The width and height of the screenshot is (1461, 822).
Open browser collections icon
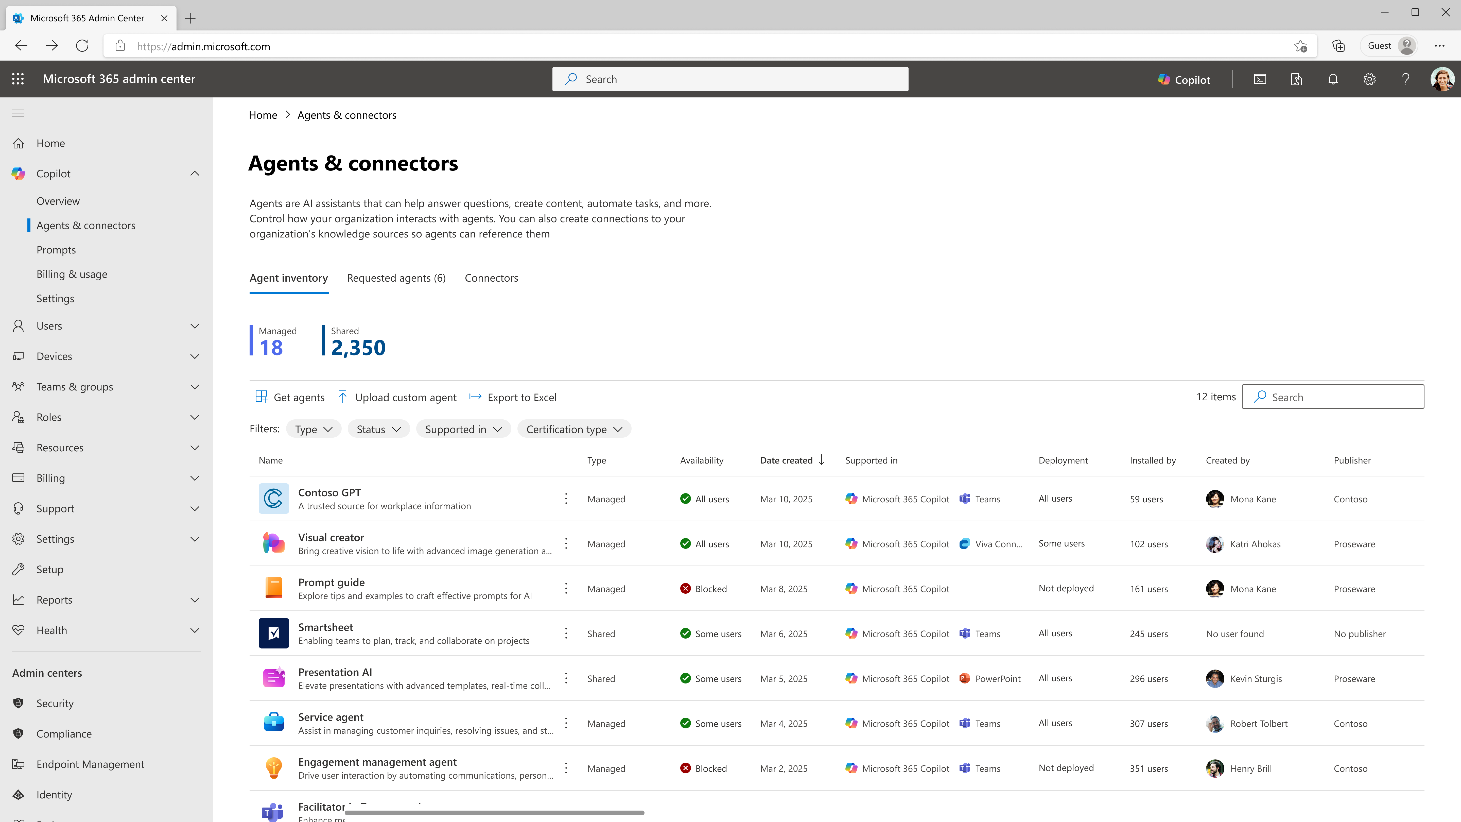tap(1338, 46)
